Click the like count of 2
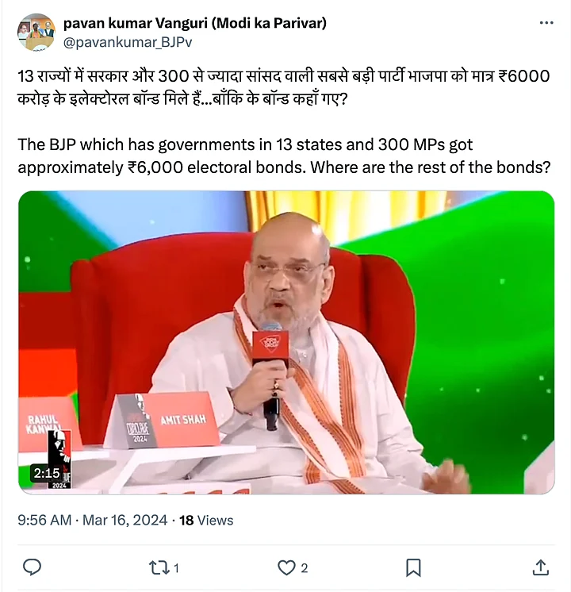The width and height of the screenshot is (571, 592). 305,568
